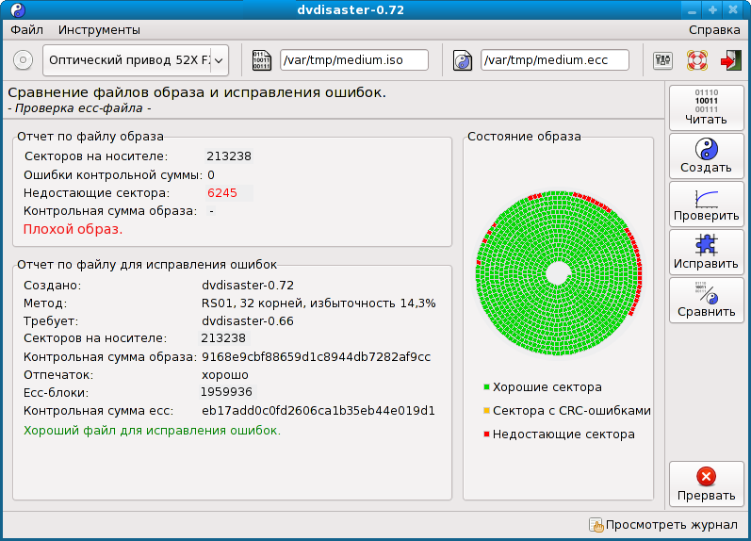
Task: Click the log viewer hand icon
Action: coord(596,525)
